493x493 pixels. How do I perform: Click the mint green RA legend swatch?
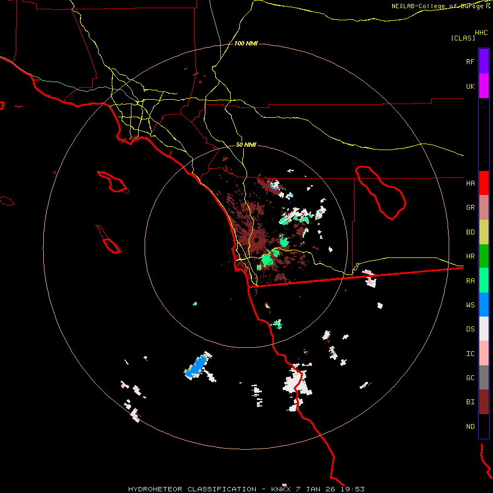click(x=484, y=280)
